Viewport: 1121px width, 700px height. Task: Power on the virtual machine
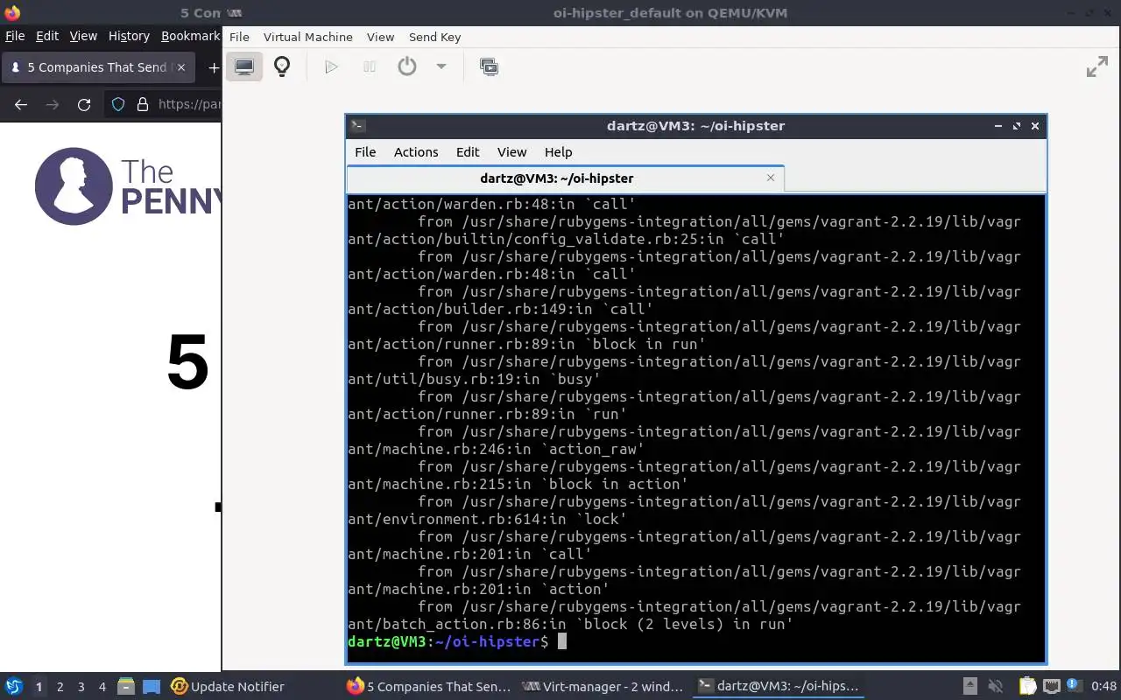331,66
